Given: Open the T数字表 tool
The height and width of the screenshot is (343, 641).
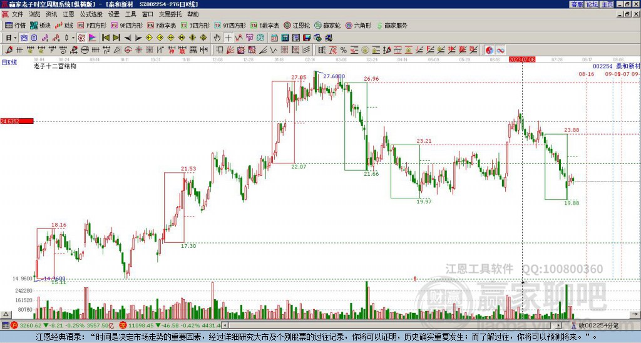Looking at the screenshot, I should pyautogui.click(x=265, y=25).
